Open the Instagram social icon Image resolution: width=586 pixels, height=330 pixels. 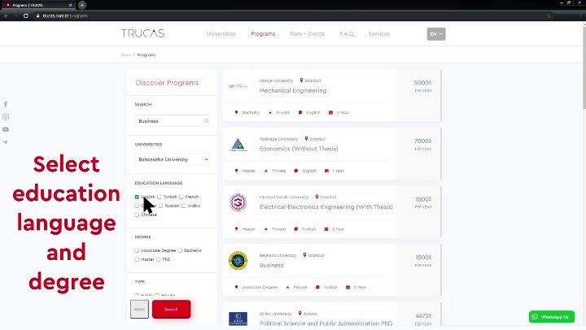tap(6, 117)
